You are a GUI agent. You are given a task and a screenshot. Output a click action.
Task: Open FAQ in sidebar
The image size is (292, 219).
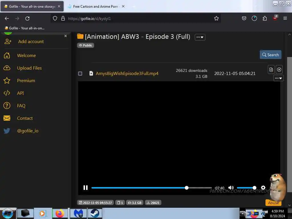click(x=21, y=106)
